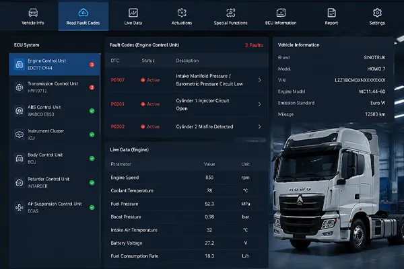The image size is (404, 269).
Task: Switch to the ECU Information tab
Action: 281,17
